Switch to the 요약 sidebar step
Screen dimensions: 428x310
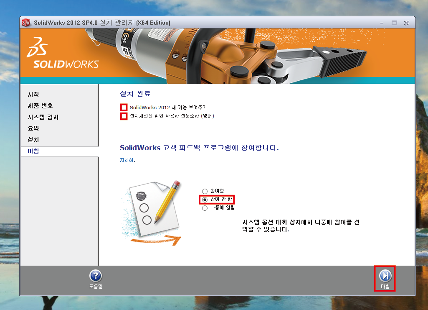click(33, 128)
